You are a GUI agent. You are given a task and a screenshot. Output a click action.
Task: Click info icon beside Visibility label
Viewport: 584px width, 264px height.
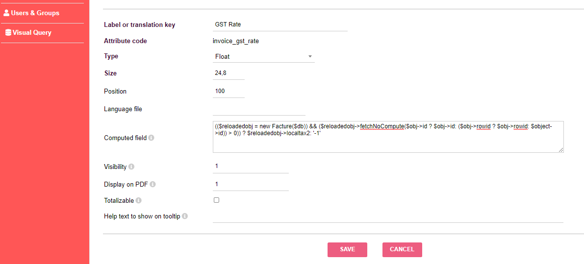[131, 167]
